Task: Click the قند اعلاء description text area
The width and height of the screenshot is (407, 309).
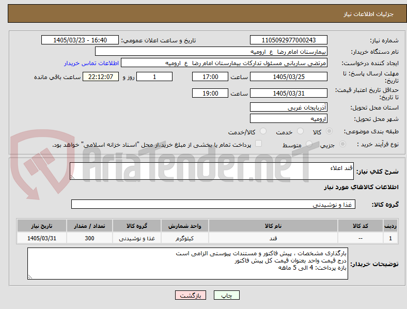Action: pyautogui.click(x=212, y=171)
